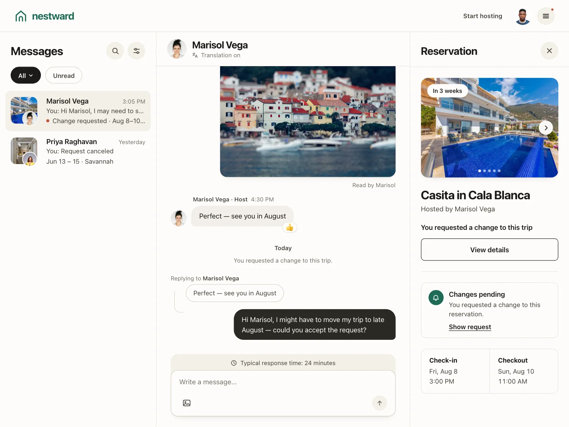Focus the Write a message input field
Screen dimensions: 569x427
(283, 382)
